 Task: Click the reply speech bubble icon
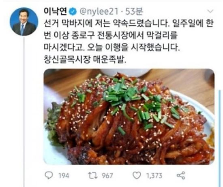(x=49, y=175)
